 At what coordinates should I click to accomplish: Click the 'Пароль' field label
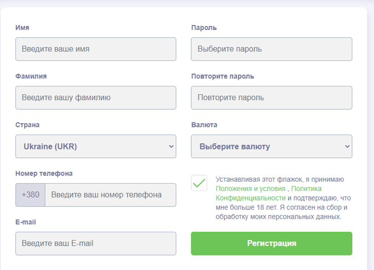pyautogui.click(x=204, y=27)
